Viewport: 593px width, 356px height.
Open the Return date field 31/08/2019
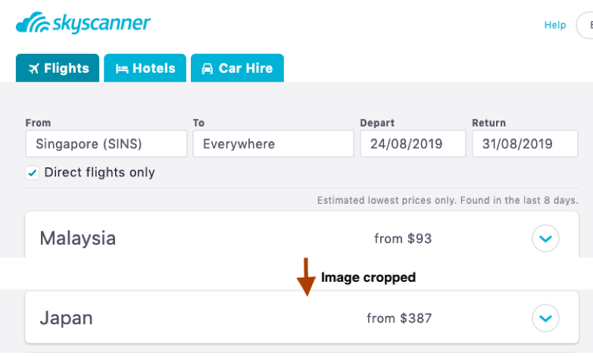tap(524, 143)
